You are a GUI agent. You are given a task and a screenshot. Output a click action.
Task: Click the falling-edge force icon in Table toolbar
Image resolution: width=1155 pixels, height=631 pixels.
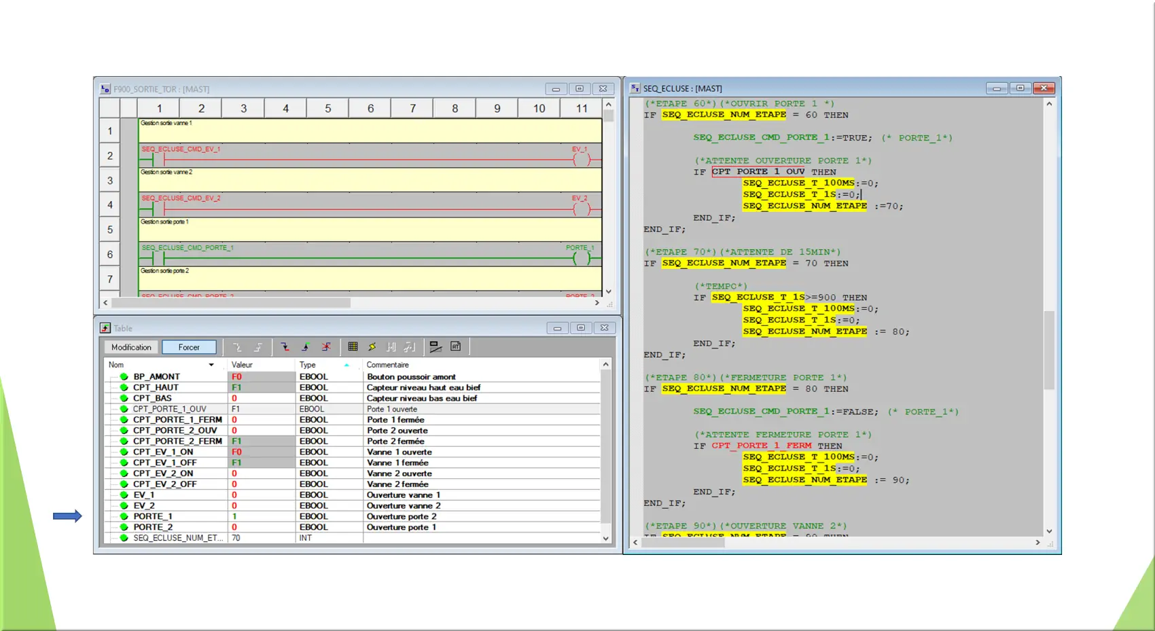285,347
